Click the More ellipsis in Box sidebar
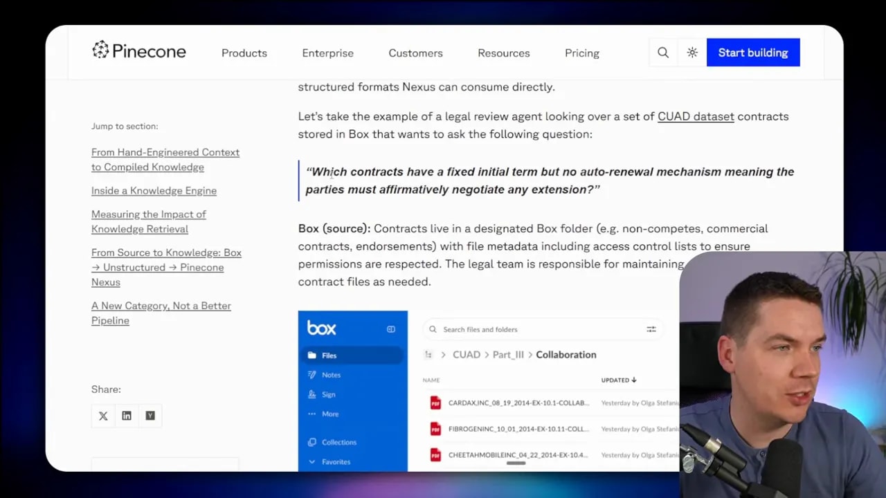The height and width of the screenshot is (498, 886). coord(312,414)
